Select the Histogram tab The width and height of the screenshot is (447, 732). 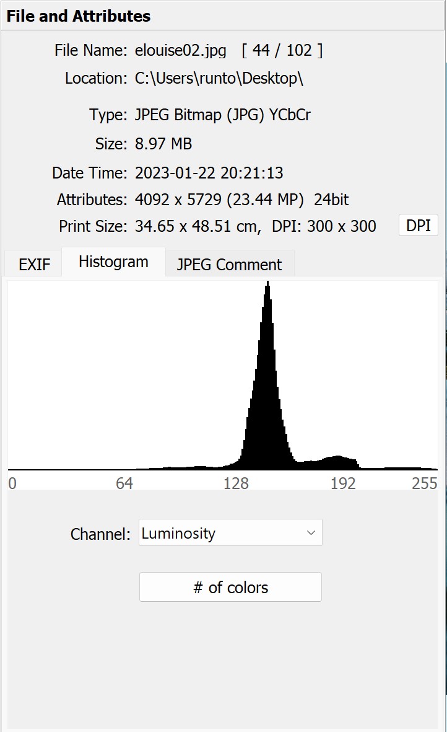[x=113, y=262]
